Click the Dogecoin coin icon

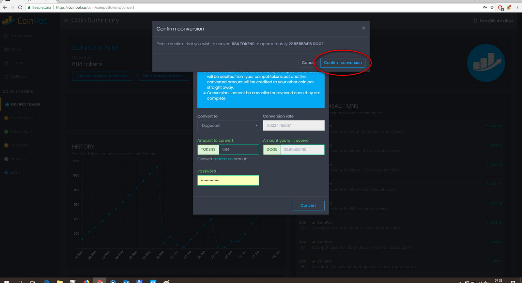(x=6, y=145)
